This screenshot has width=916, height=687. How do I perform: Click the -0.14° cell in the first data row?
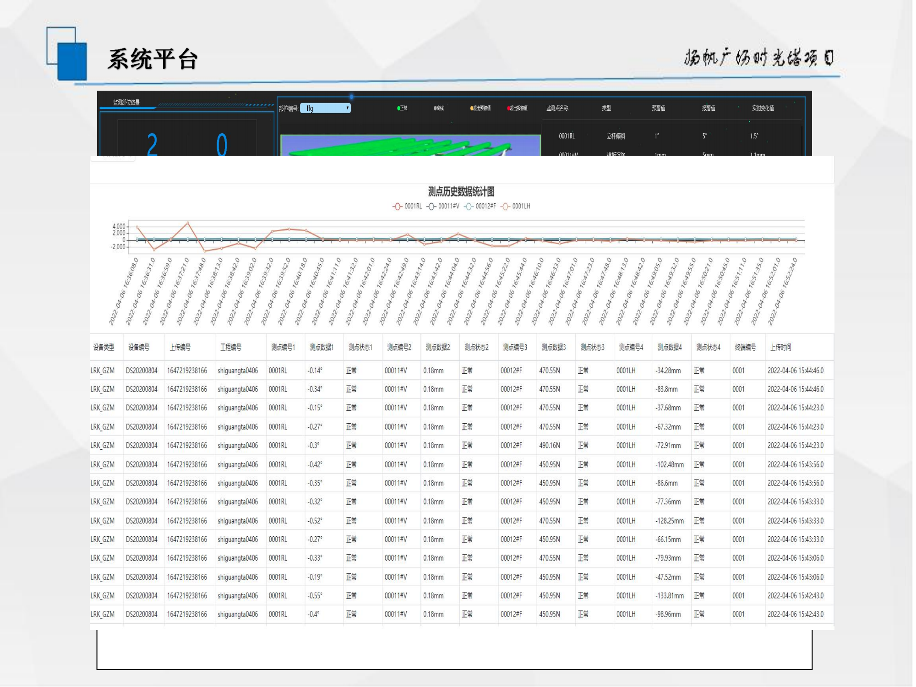[x=315, y=371]
